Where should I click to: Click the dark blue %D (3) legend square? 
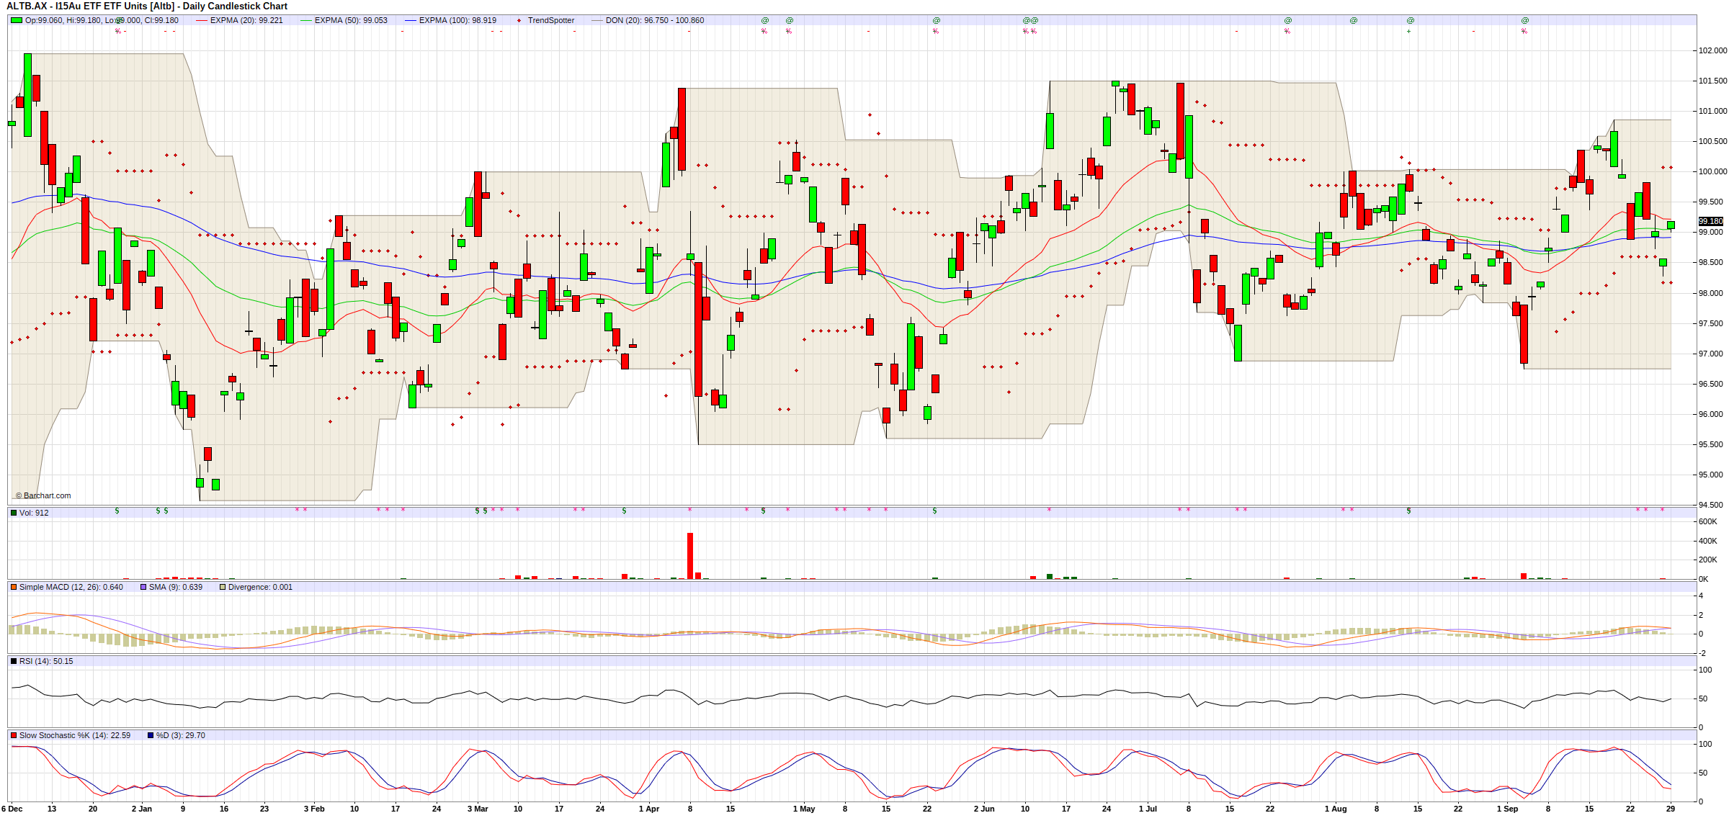(x=151, y=735)
